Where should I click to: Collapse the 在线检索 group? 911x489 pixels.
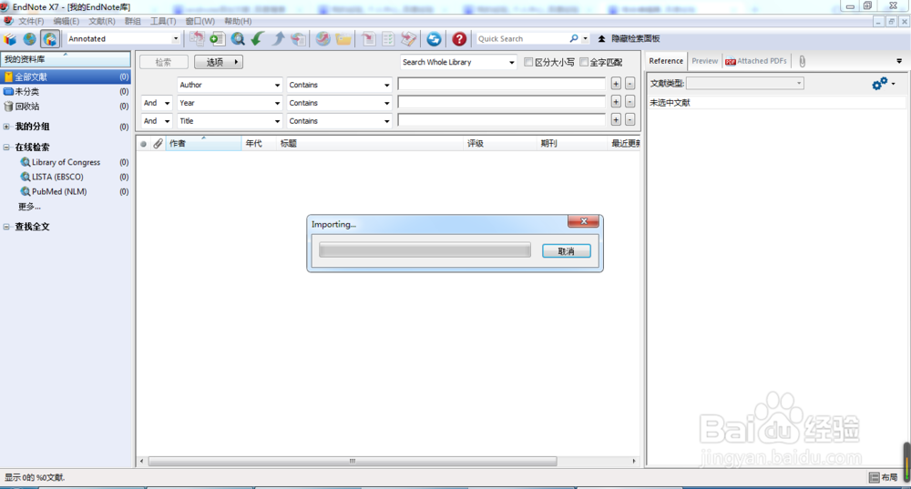6,147
